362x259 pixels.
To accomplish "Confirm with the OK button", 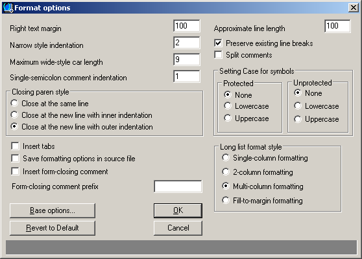I will 178,210.
